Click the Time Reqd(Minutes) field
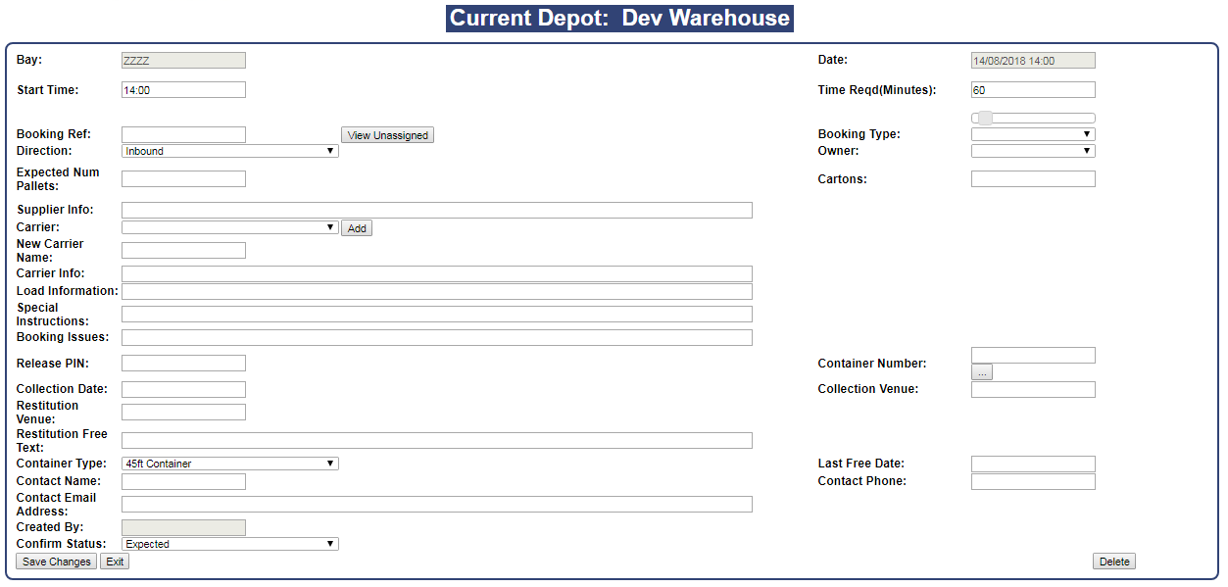This screenshot has height=587, width=1228. point(1033,89)
